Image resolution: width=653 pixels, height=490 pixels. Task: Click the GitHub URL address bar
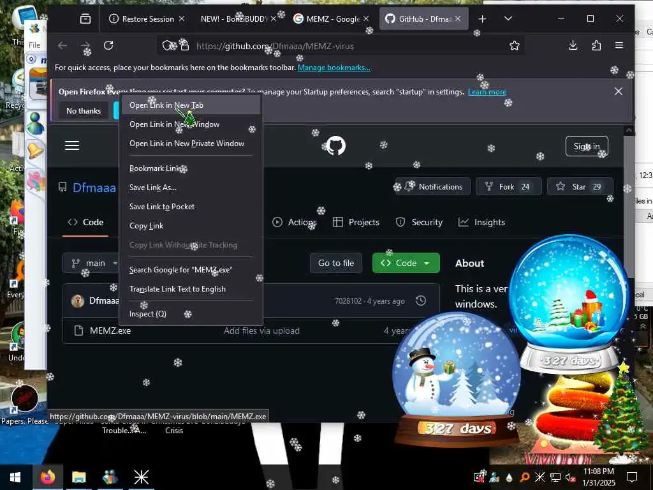pyautogui.click(x=341, y=46)
